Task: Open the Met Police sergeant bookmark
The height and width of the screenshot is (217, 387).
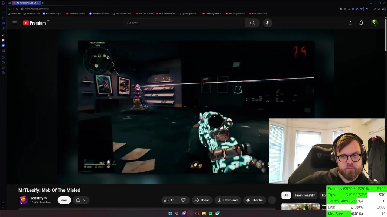Action: pos(53,14)
